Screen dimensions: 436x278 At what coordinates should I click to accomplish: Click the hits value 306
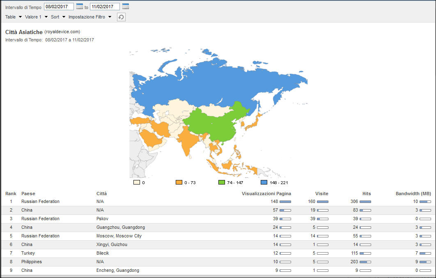click(x=354, y=201)
